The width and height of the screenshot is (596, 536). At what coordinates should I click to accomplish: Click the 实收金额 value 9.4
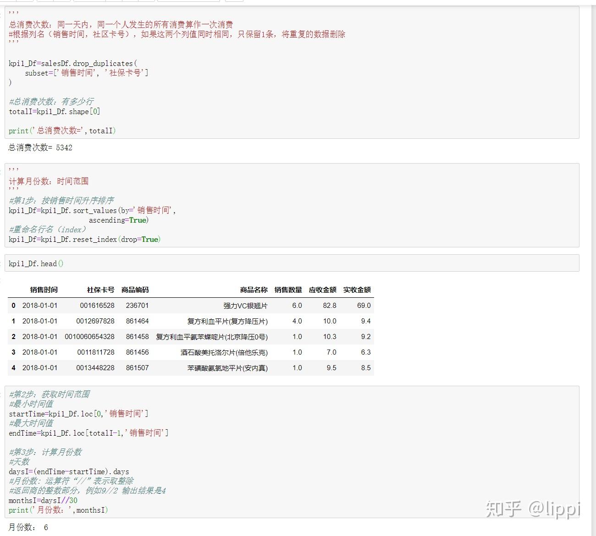[x=366, y=321]
